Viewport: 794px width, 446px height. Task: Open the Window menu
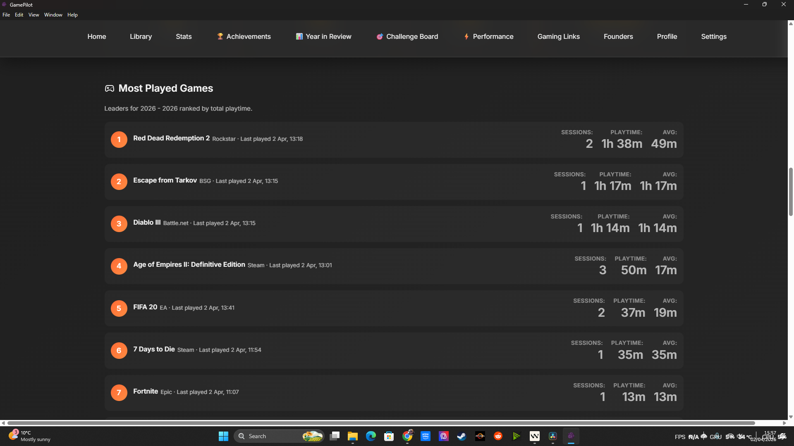53,15
